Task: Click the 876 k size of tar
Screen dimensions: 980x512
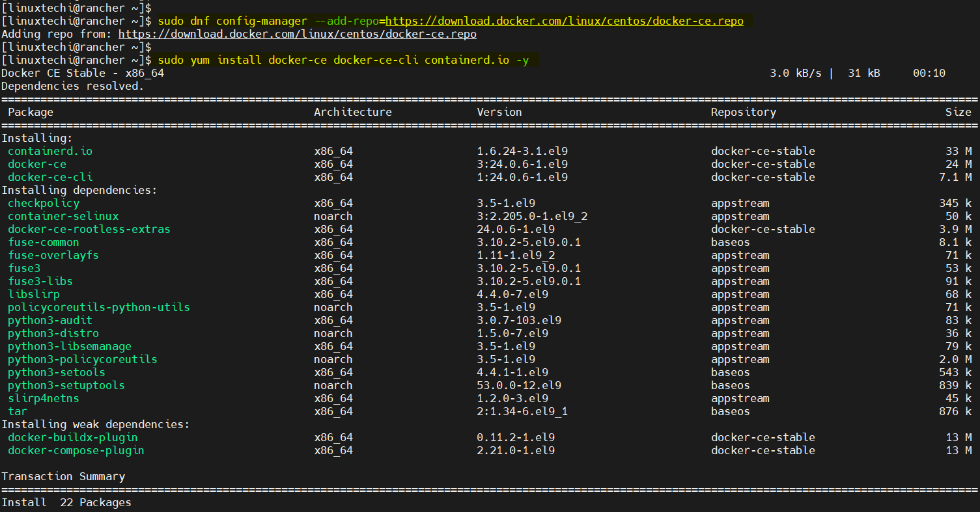Action: [x=955, y=411]
